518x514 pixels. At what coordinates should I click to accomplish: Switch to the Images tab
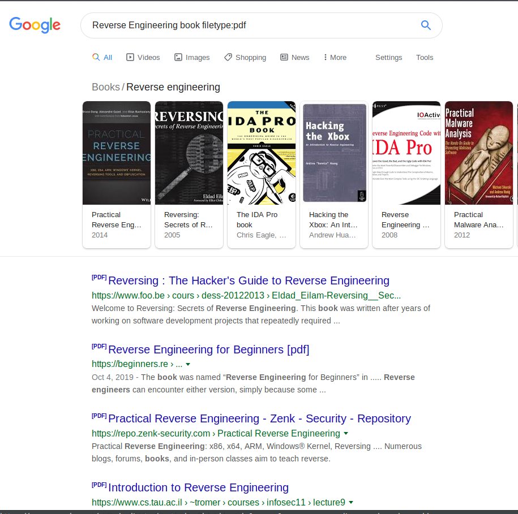tap(191, 58)
